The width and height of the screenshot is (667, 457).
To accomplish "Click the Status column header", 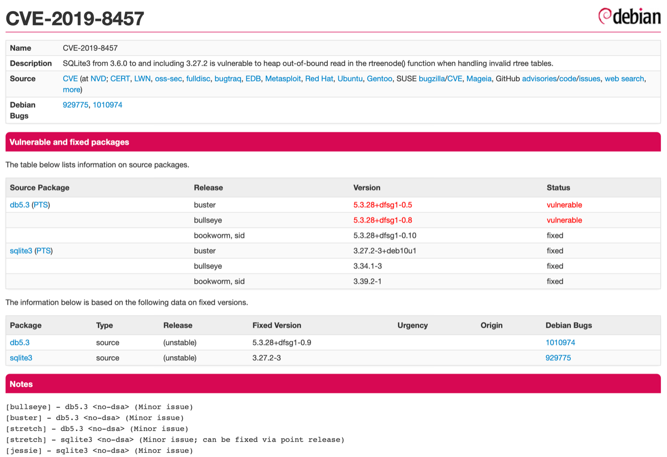I will (558, 188).
